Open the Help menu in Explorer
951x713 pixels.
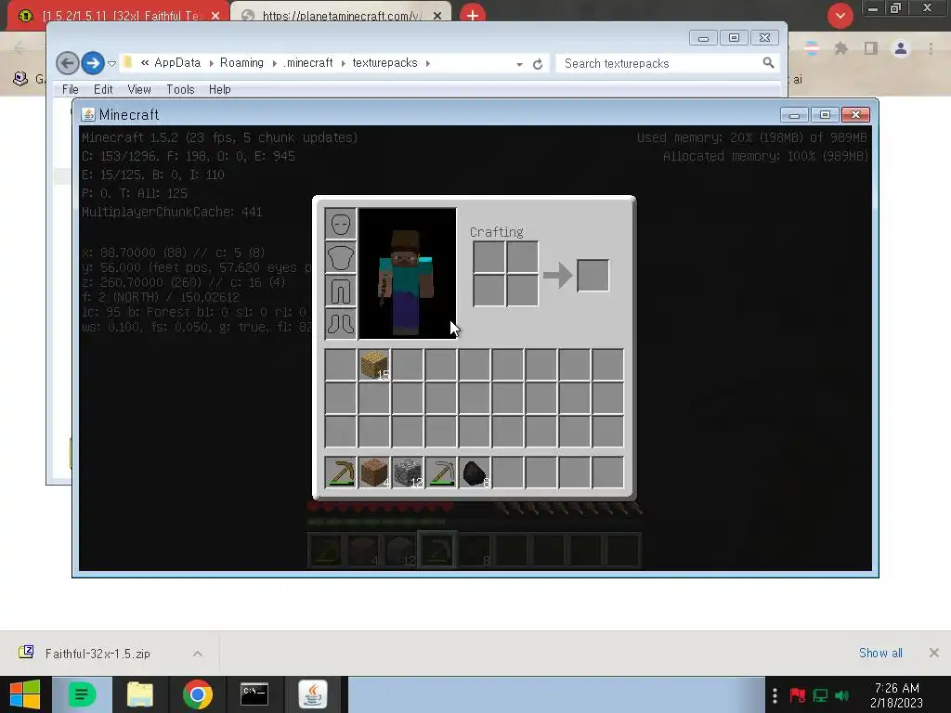pyautogui.click(x=219, y=90)
